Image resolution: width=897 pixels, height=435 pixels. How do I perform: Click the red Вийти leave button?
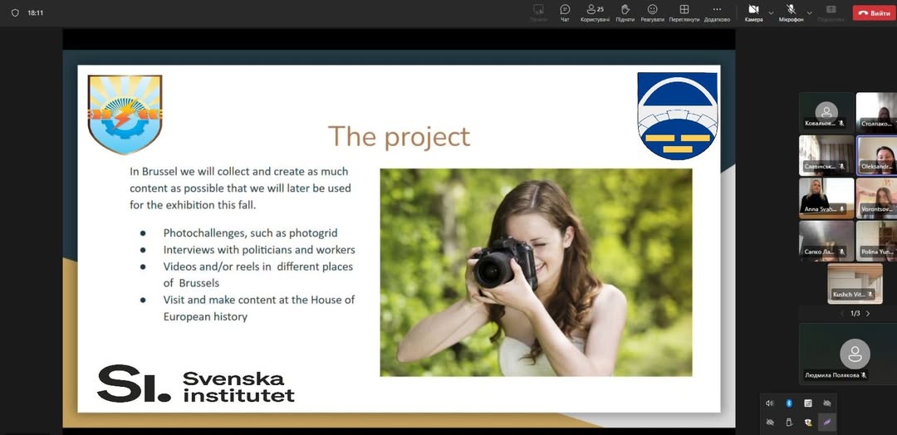click(874, 12)
